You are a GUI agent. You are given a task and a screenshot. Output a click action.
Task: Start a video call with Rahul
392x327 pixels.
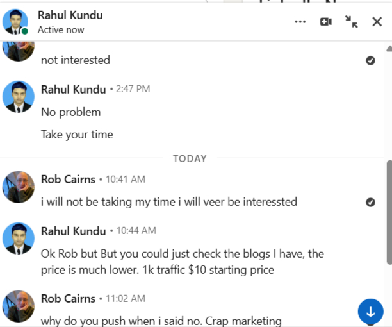[326, 22]
